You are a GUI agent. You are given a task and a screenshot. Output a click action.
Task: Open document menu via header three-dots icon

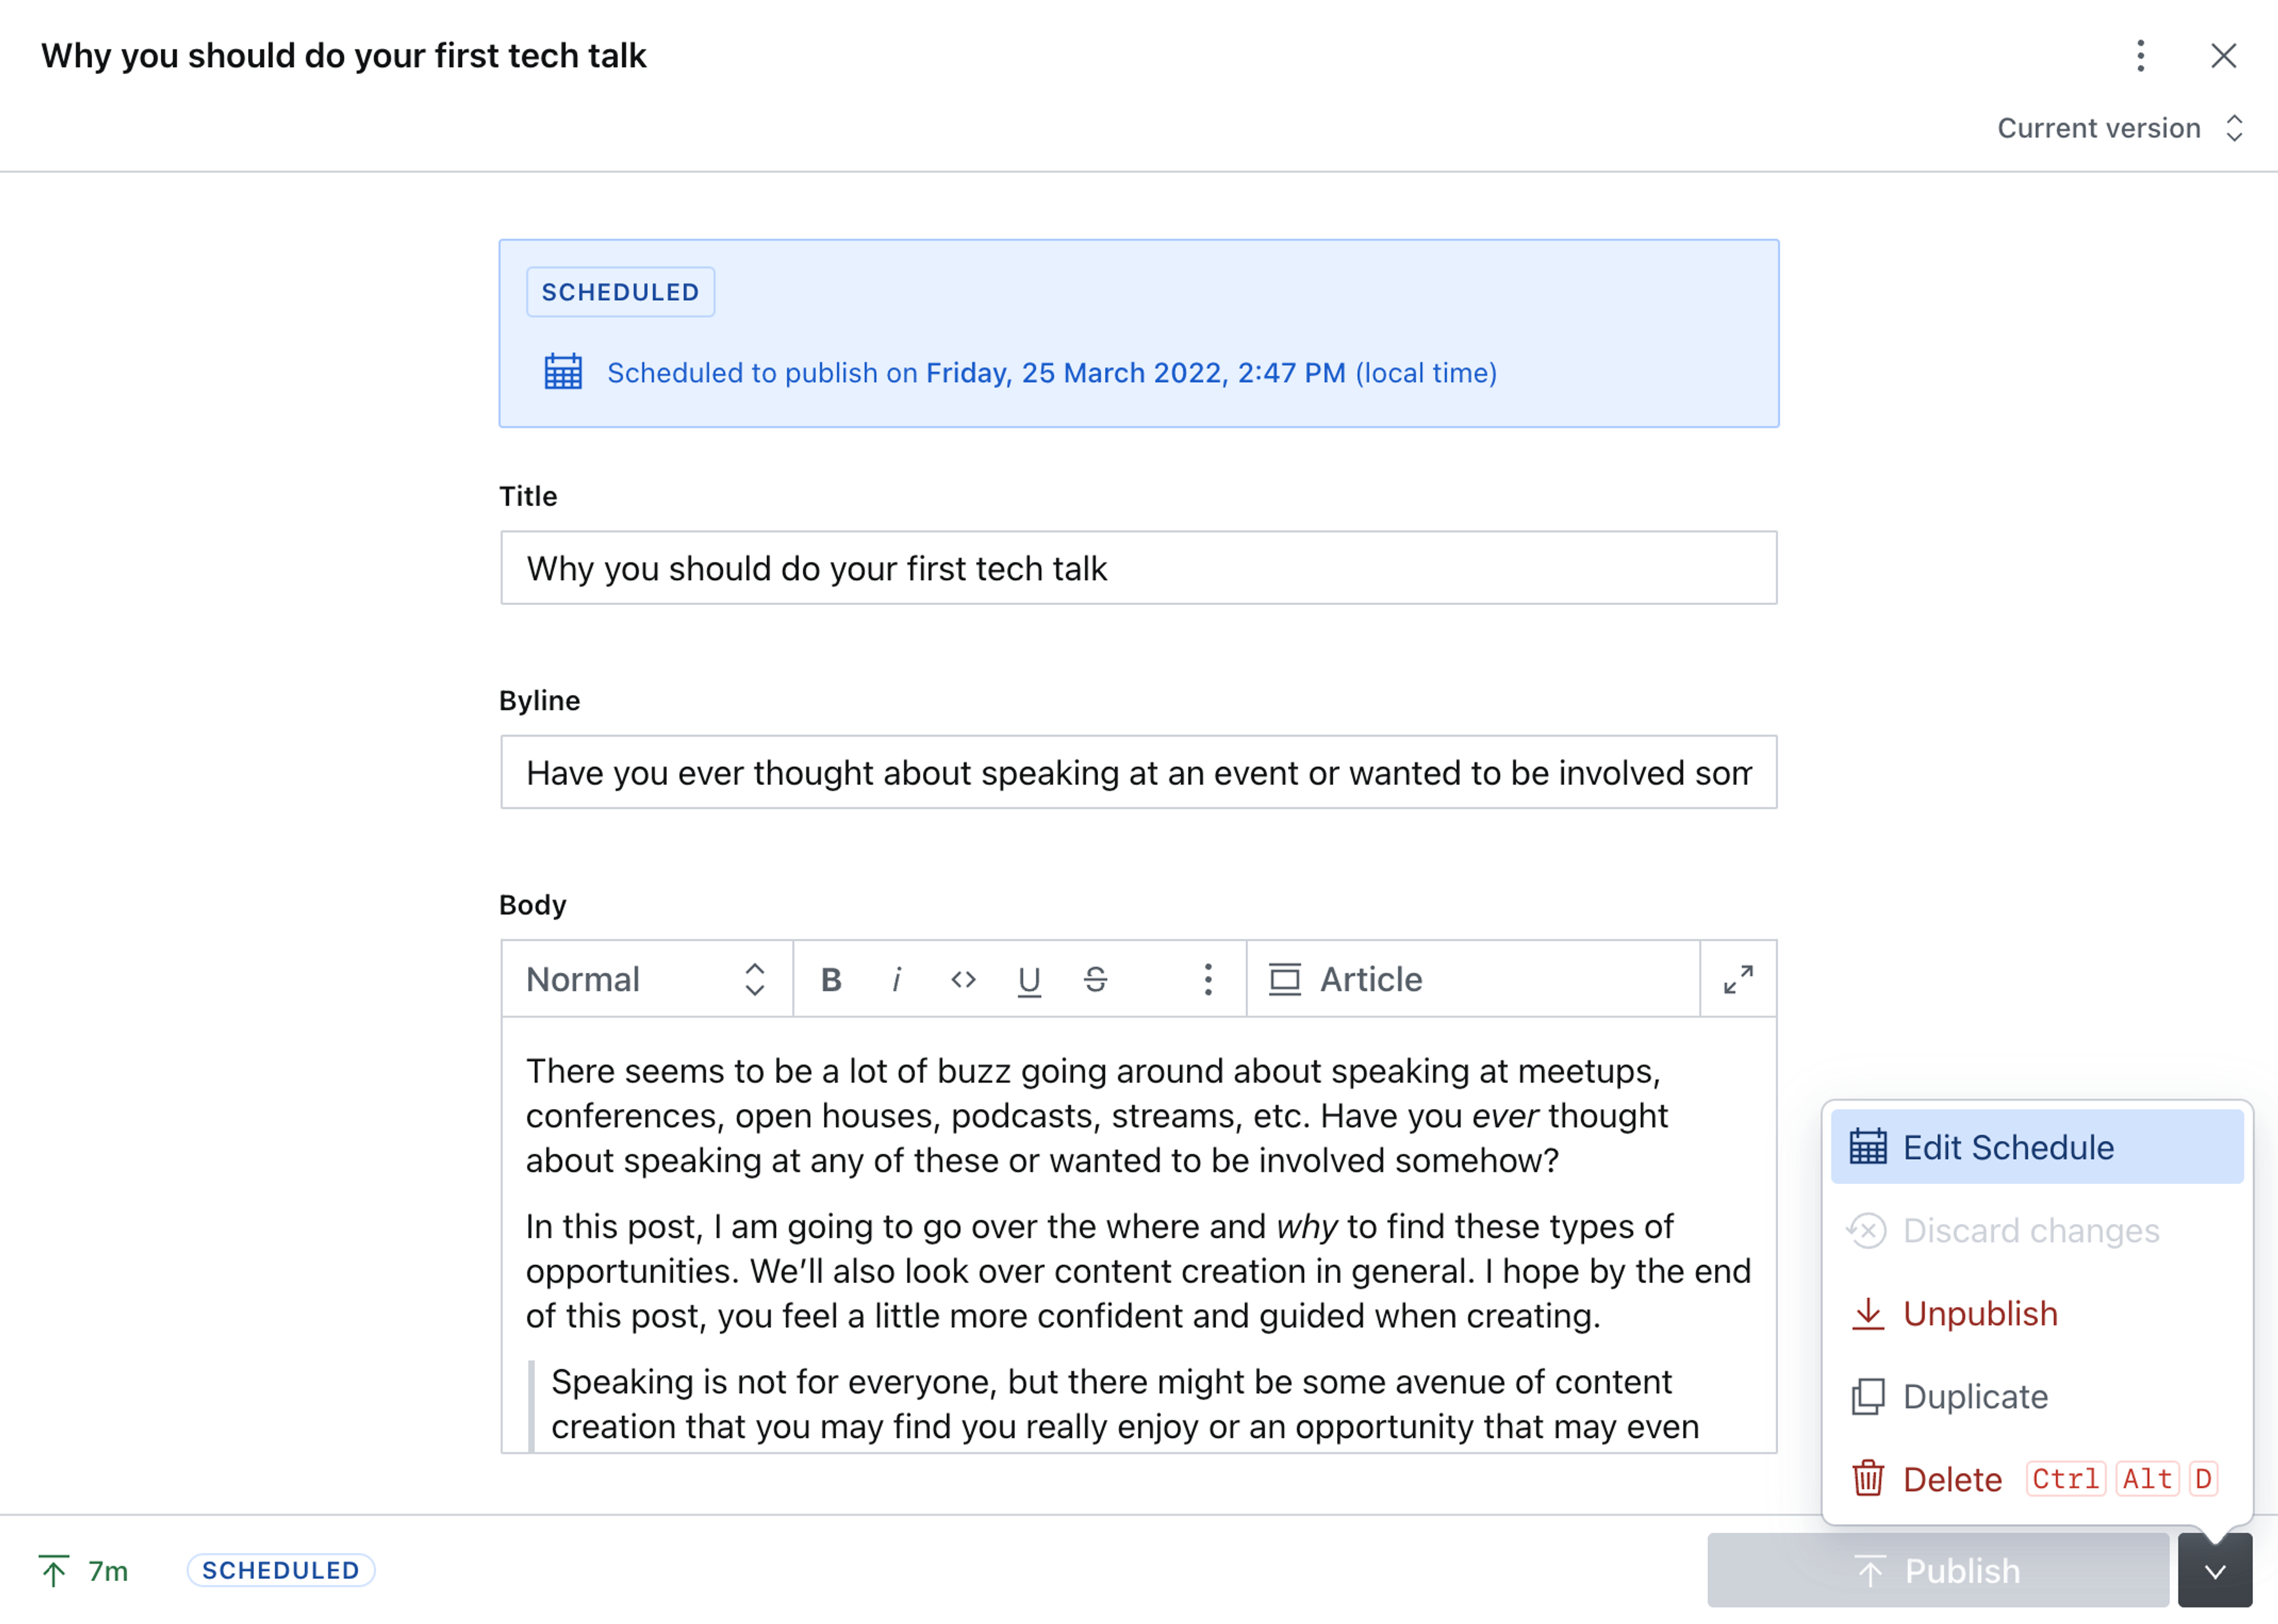[2140, 56]
